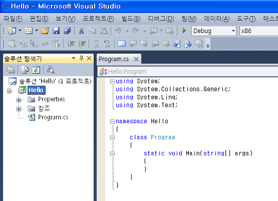
Task: Open the 파일(F) menu
Action: pos(13,19)
